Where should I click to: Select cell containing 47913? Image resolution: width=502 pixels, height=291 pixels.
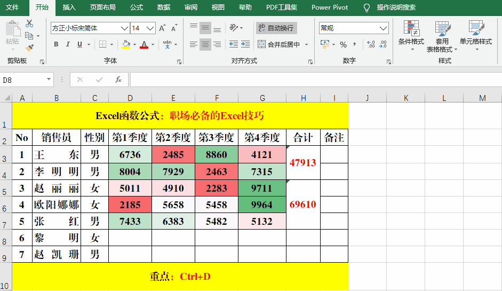(303, 163)
